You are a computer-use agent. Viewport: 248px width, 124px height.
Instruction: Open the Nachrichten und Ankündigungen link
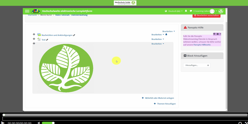pyautogui.click(x=57, y=35)
